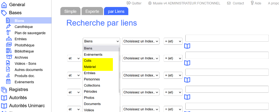Click the Plan de sauvegarde icon
This screenshot has height=112, width=279.
click(x=8, y=33)
